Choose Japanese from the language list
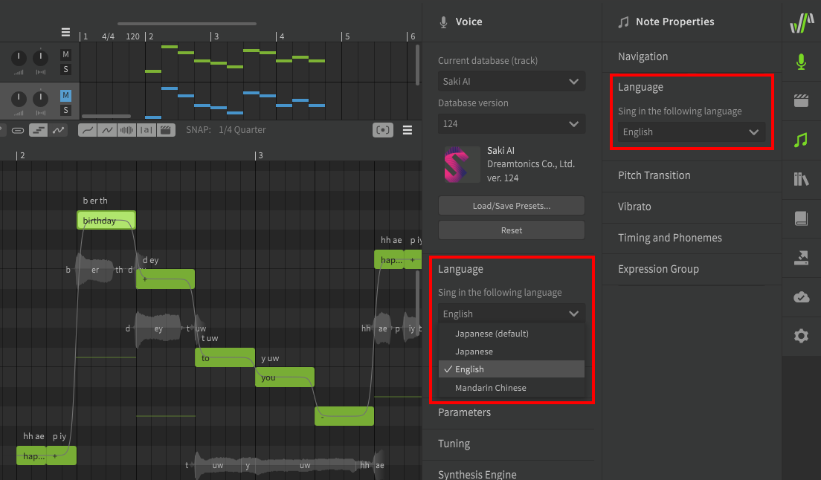 [x=511, y=351]
